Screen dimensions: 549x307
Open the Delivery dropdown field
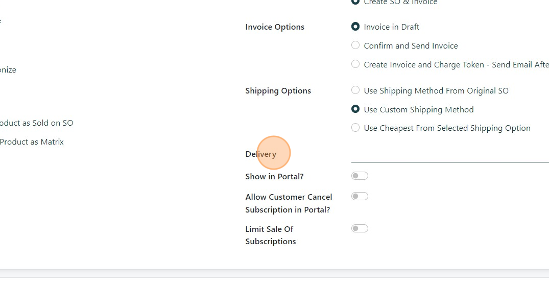[x=449, y=154]
